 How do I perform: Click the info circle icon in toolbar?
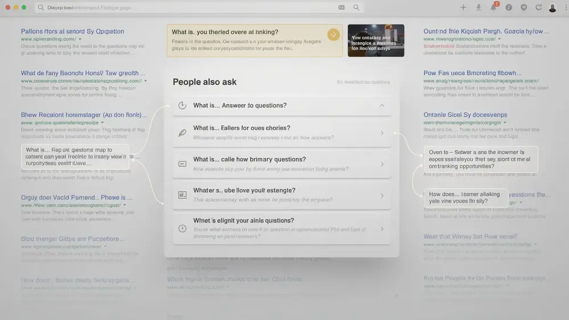509,7
